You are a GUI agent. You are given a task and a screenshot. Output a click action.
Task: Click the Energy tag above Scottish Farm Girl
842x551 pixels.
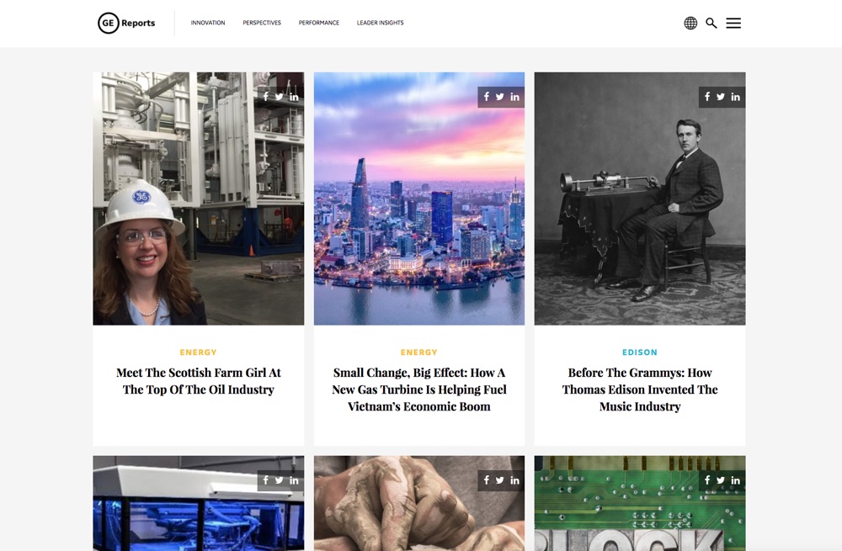tap(198, 352)
